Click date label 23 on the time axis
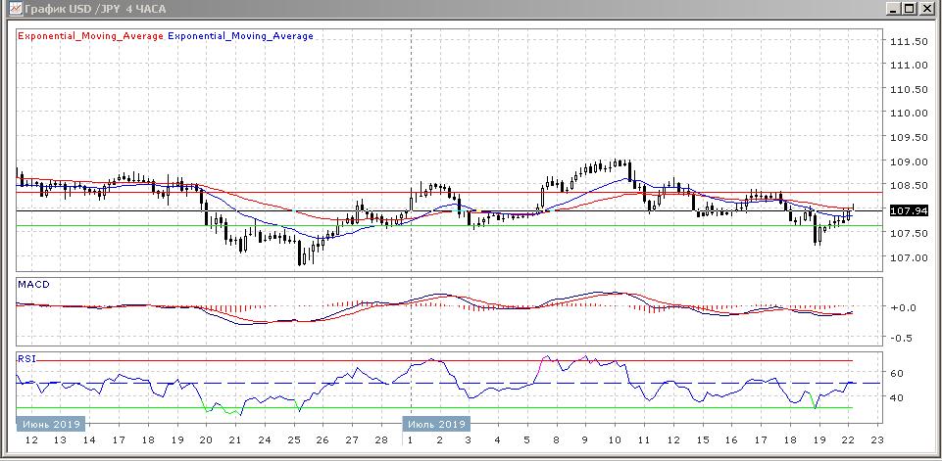942x461 pixels. (x=877, y=440)
